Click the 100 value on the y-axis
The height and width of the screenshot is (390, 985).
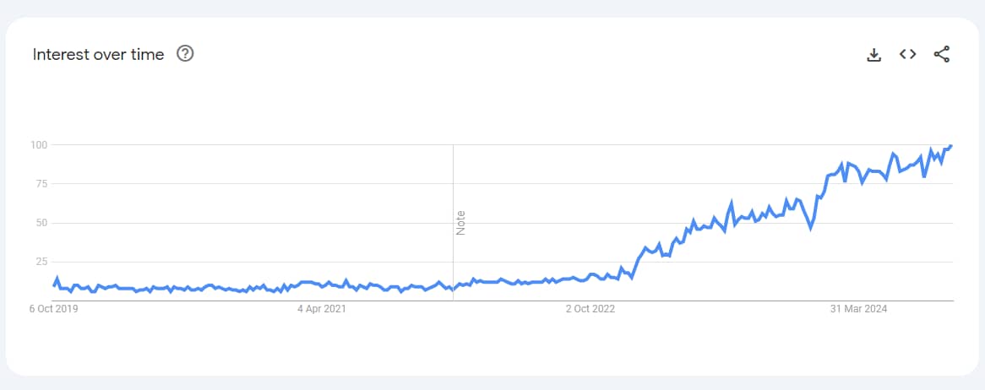pyautogui.click(x=38, y=145)
